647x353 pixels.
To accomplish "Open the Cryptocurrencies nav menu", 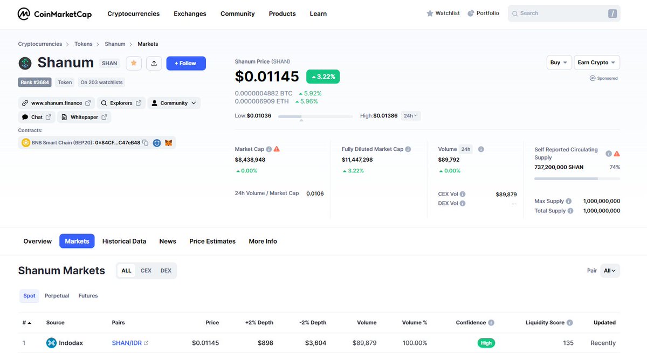I will pos(134,14).
